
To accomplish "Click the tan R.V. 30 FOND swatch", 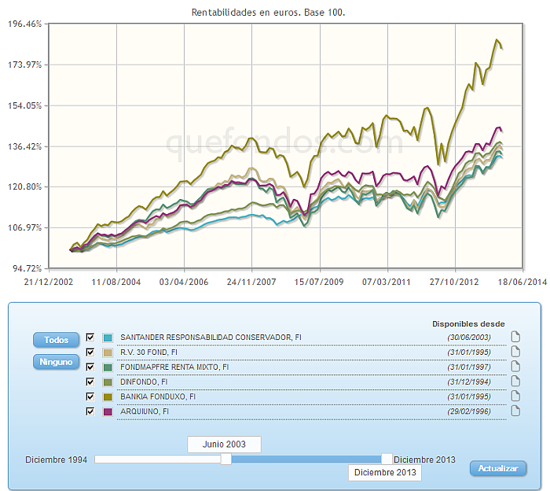I will click(x=108, y=353).
